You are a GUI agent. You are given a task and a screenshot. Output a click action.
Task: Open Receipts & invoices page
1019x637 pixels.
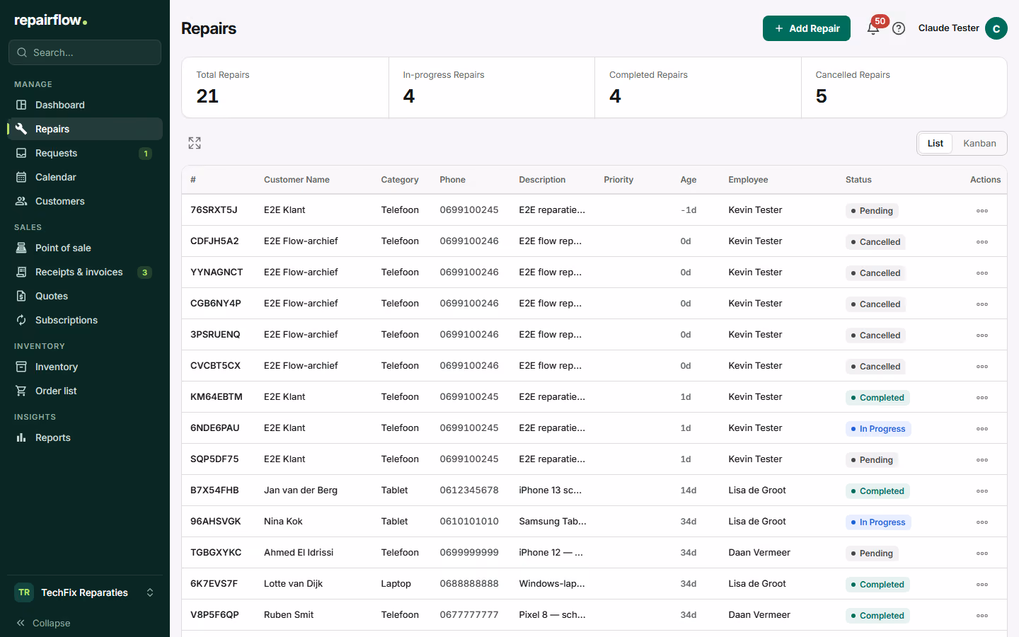coord(85,272)
